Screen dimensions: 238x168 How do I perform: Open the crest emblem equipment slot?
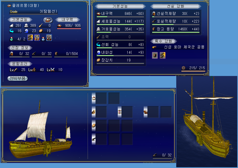[127, 112]
